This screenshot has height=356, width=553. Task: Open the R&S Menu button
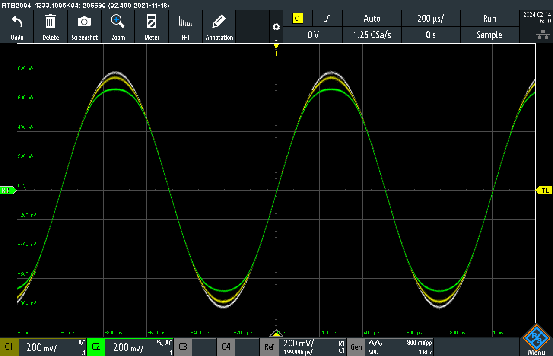click(x=536, y=341)
